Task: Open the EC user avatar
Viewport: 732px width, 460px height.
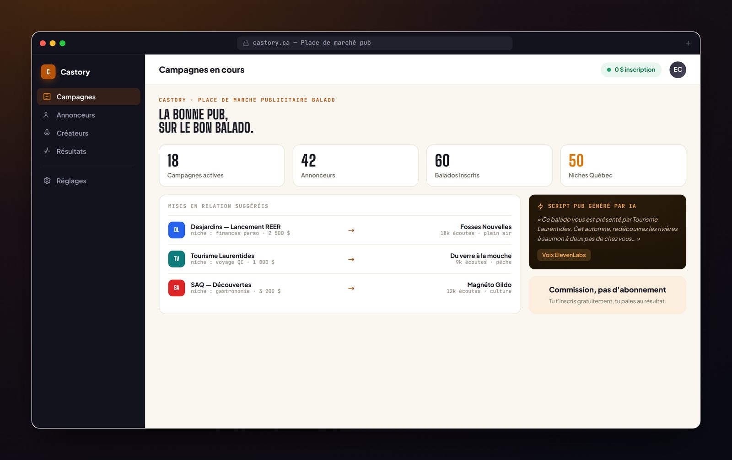Action: tap(678, 70)
